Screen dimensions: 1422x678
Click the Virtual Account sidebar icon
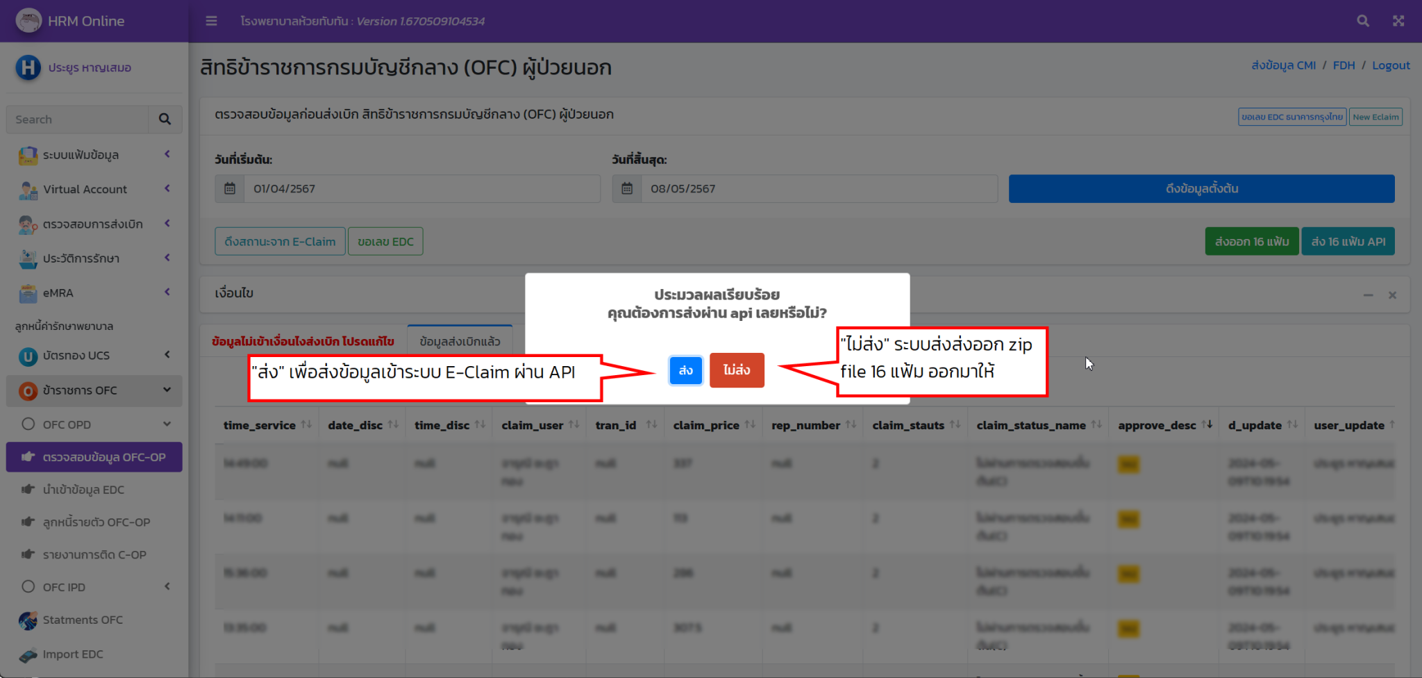click(28, 190)
